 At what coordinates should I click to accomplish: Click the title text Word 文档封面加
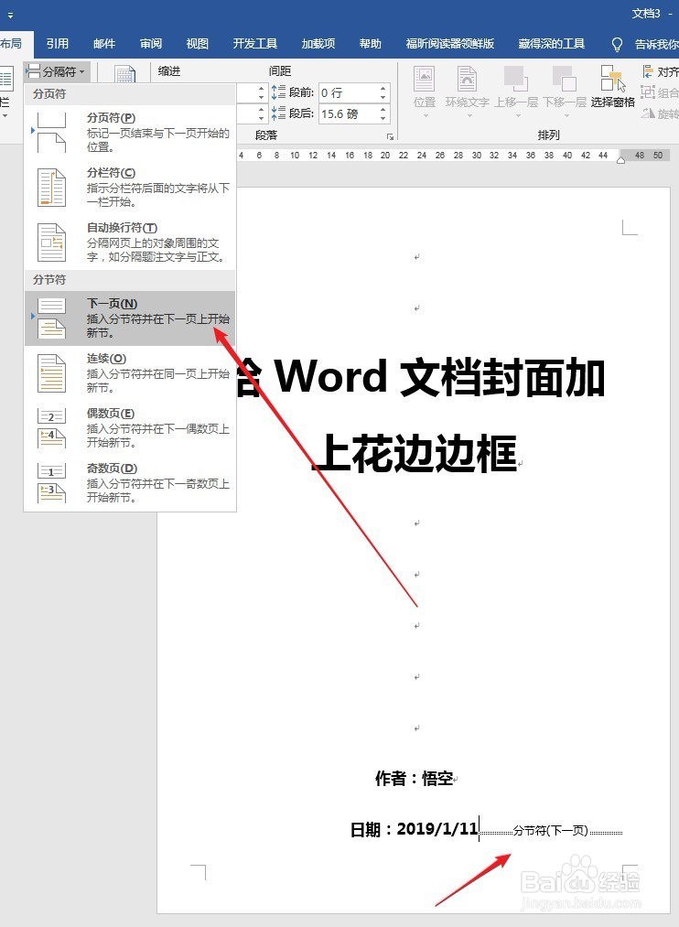point(439,377)
